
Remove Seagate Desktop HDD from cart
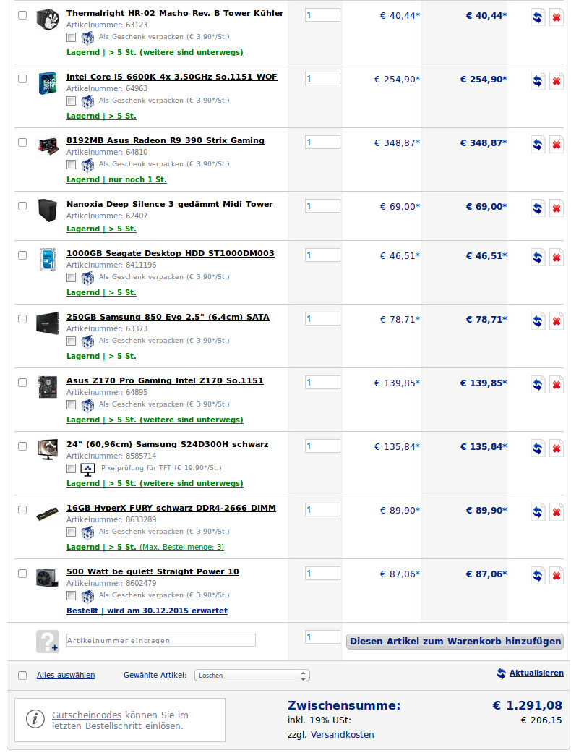[x=557, y=258]
